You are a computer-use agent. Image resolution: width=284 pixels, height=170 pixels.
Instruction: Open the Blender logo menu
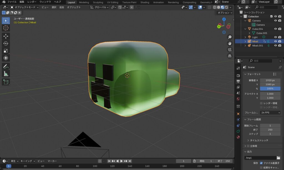(4, 2)
